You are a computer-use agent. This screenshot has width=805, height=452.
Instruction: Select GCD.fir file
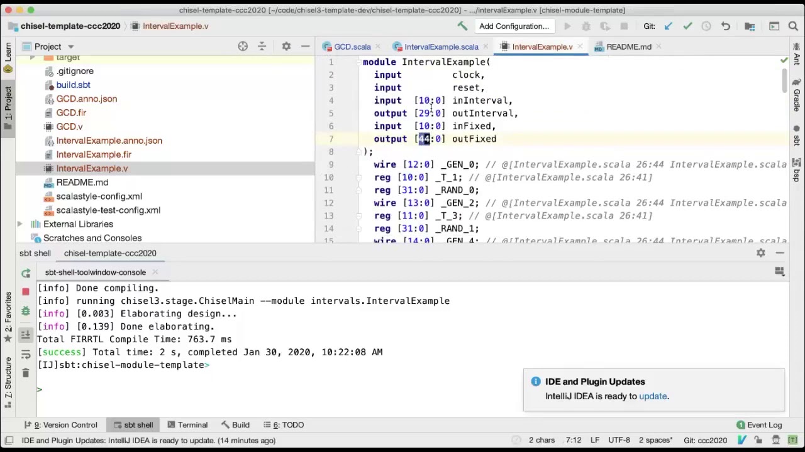(71, 112)
